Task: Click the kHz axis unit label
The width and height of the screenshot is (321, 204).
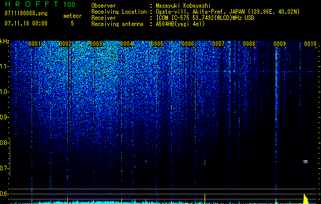Action: coord(5,41)
